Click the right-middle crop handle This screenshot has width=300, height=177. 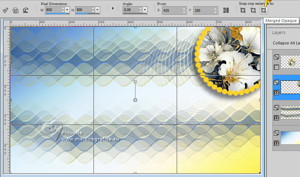tap(260, 100)
